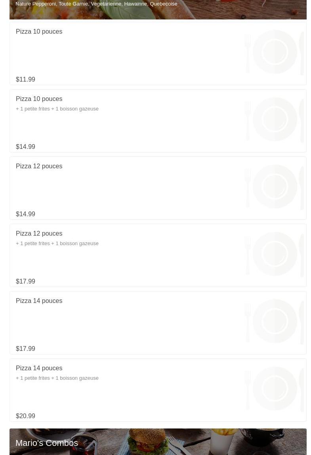Screen dimensions: 311x455
Task: Choose Pizza 12 pouces title with boisson gazeuse
Action: click(39, 234)
